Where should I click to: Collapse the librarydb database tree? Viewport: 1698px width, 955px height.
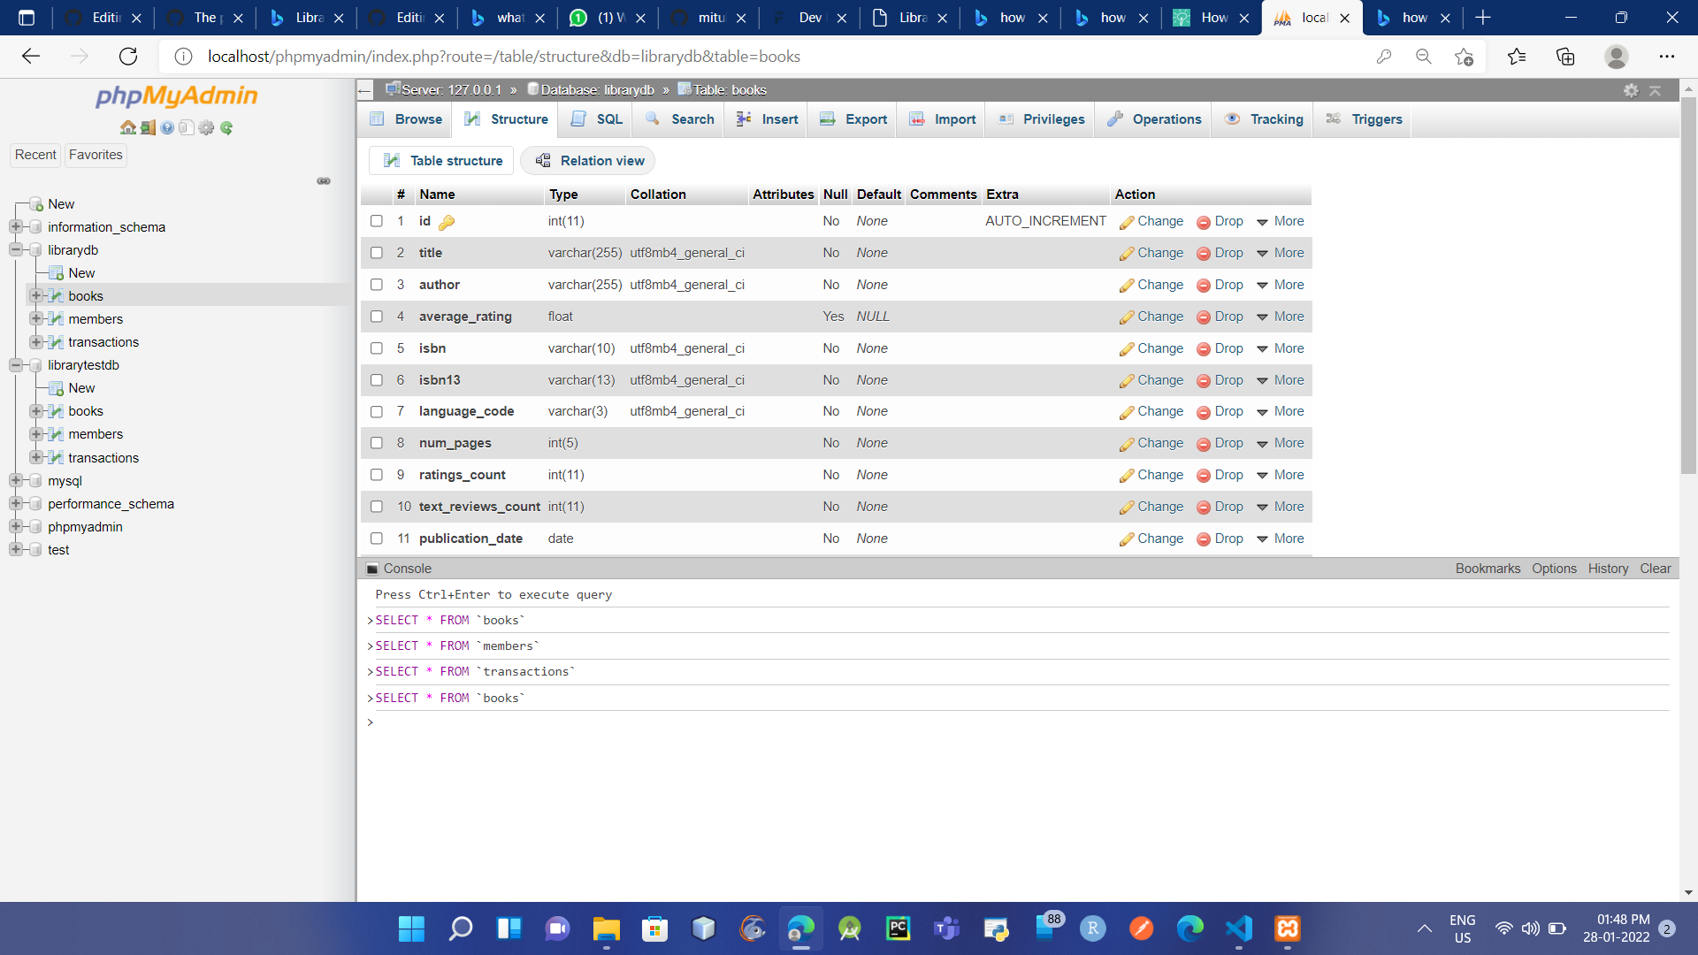click(15, 250)
